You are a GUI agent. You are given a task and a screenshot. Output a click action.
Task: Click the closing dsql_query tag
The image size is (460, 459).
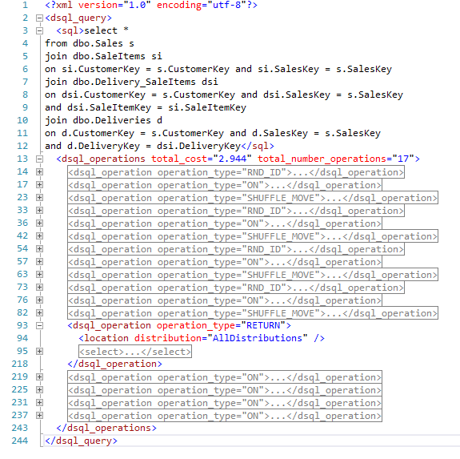point(81,441)
